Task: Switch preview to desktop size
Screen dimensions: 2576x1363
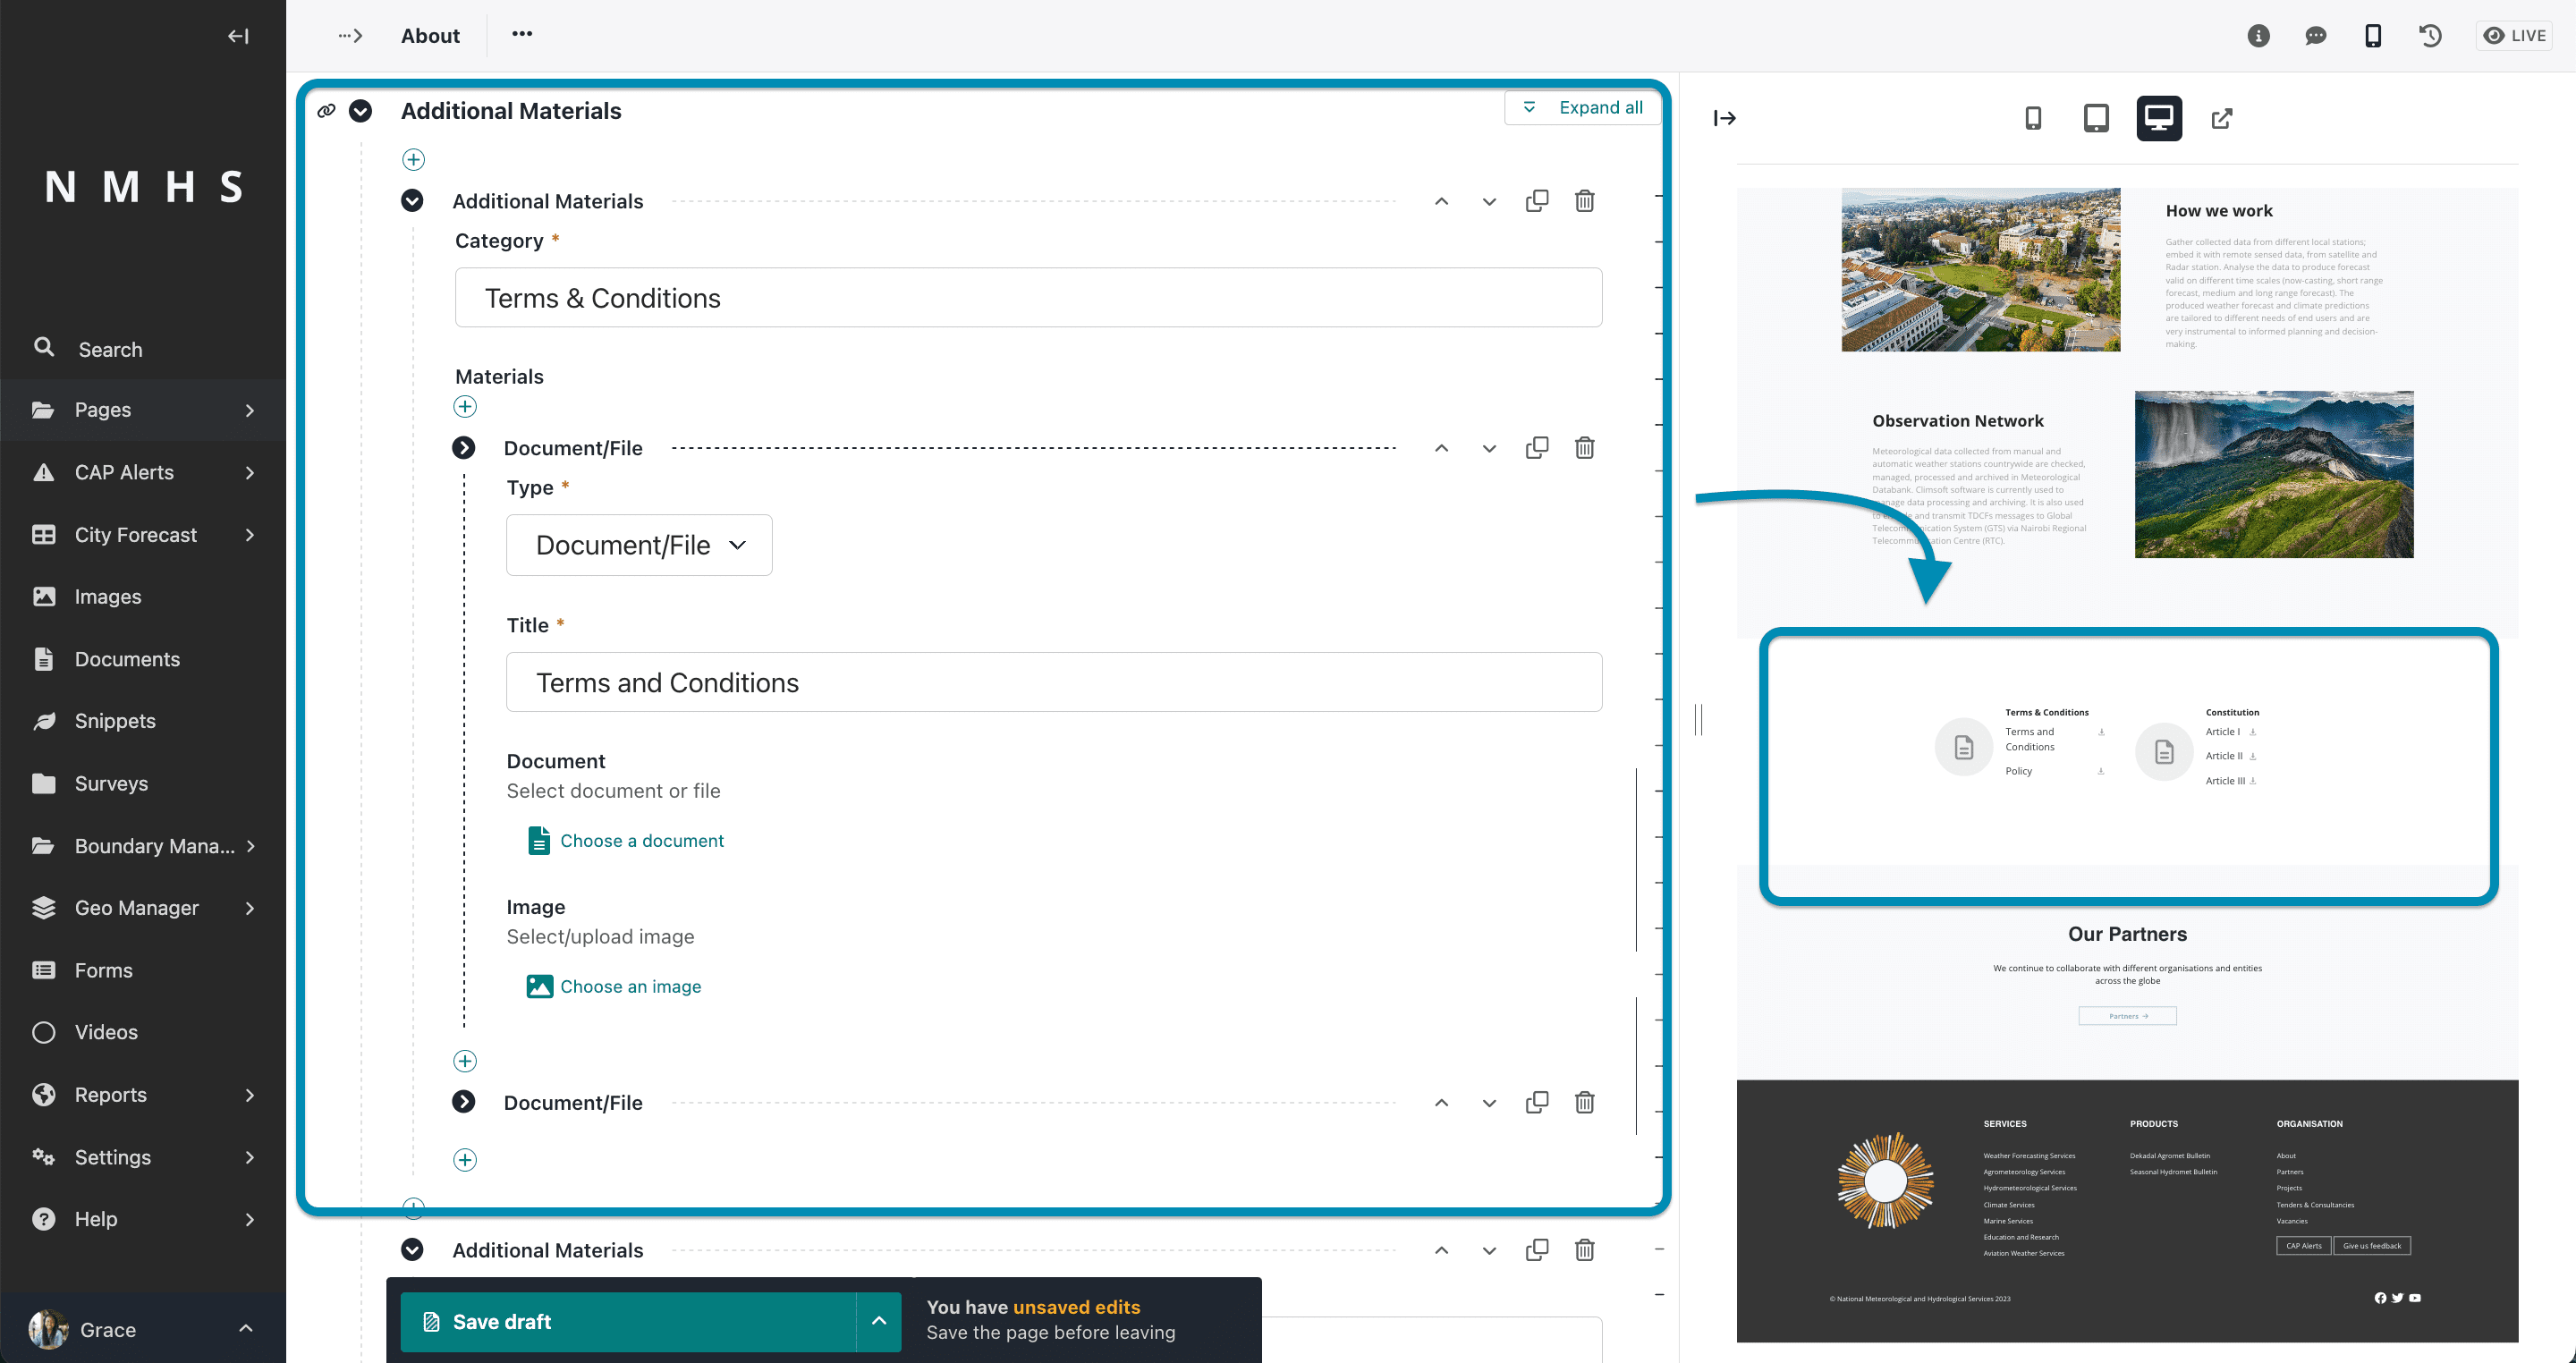Action: pyautogui.click(x=2160, y=119)
